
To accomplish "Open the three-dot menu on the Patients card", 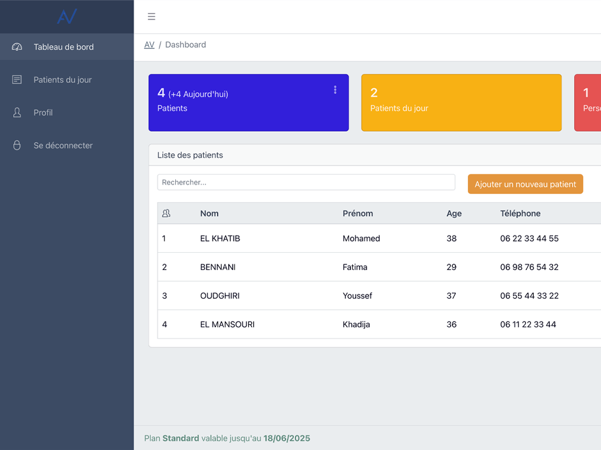I will point(335,90).
